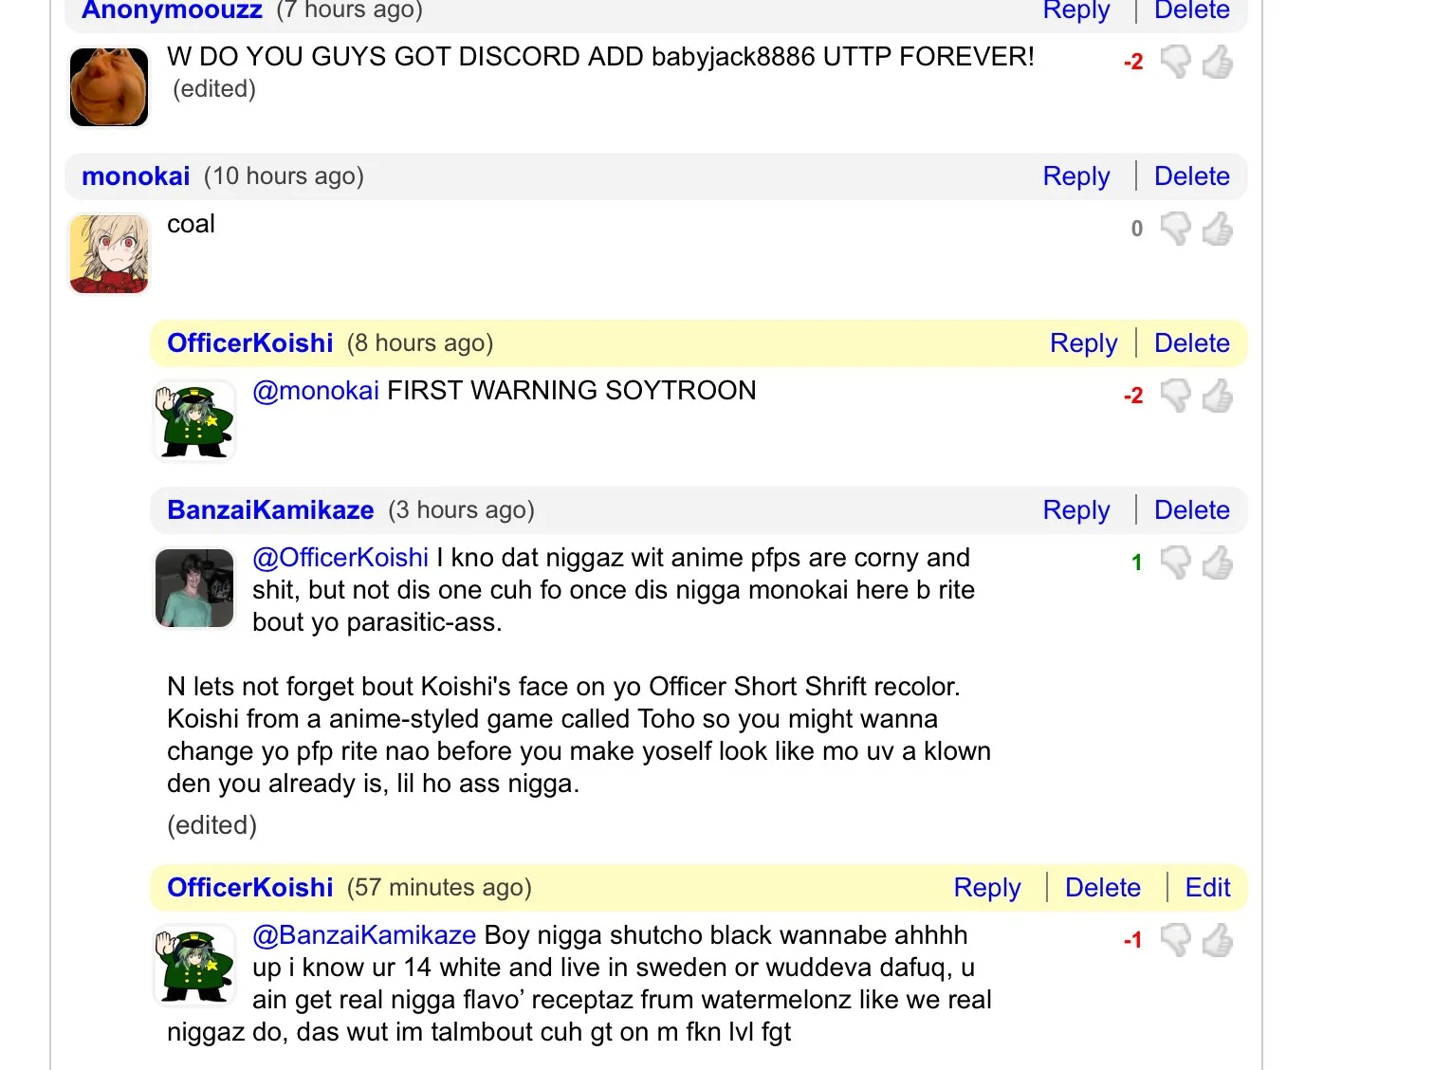Dislike OfficerKoishi's 57 minutes ago reply

tap(1176, 940)
